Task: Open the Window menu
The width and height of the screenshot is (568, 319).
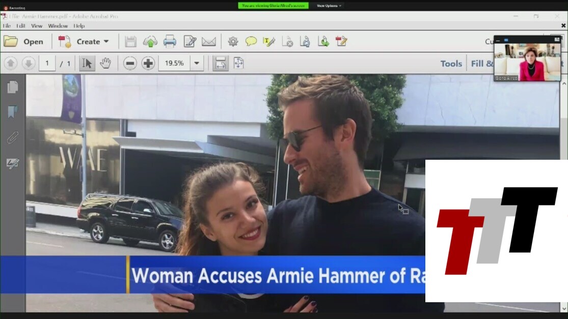Action: (58, 26)
